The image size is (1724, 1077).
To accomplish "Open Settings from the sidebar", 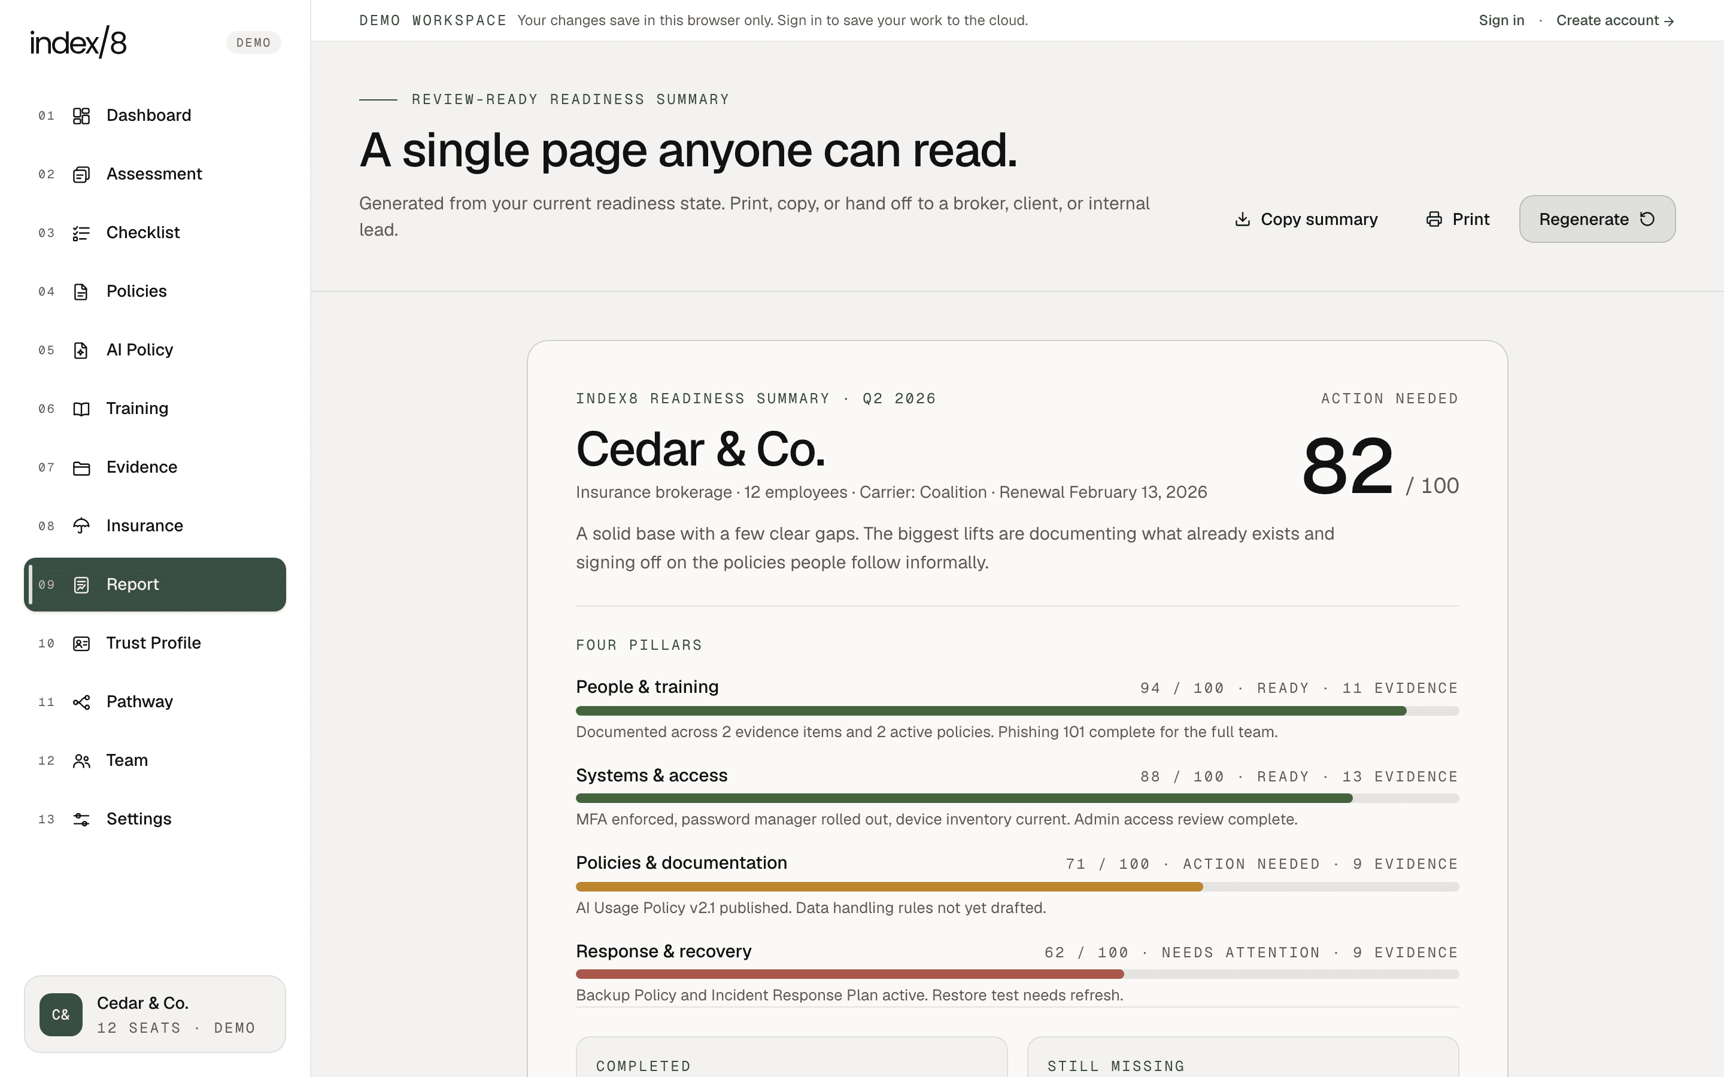I will (154, 820).
